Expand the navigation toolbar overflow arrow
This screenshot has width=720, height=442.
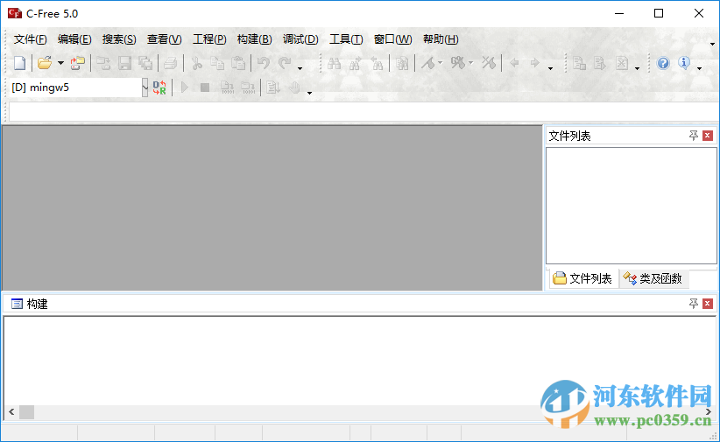pyautogui.click(x=551, y=68)
